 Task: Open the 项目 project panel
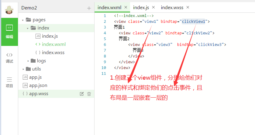click(x=9, y=82)
